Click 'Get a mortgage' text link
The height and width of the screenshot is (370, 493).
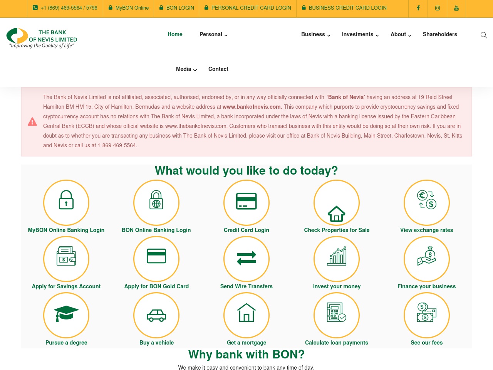[x=246, y=343]
